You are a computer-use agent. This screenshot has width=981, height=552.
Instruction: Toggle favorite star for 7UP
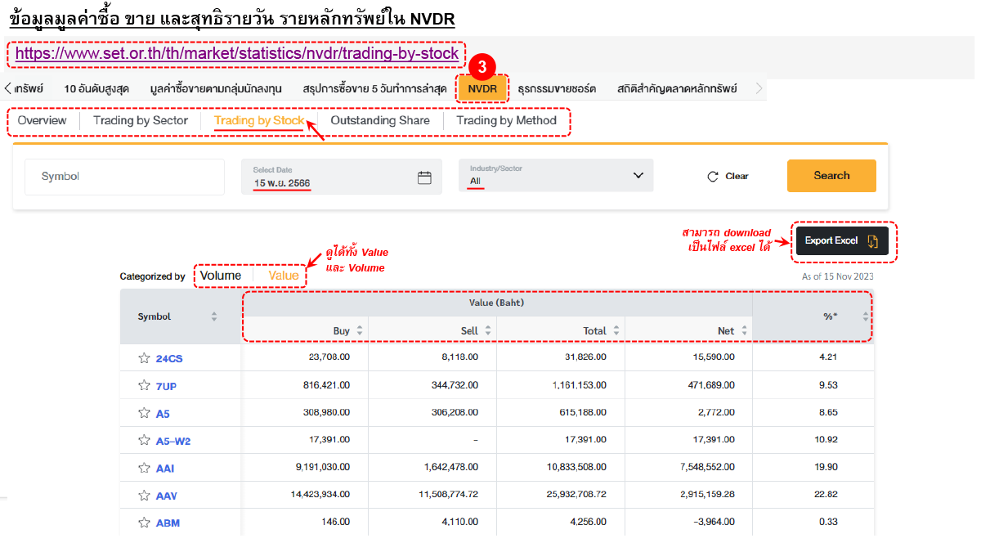point(144,385)
